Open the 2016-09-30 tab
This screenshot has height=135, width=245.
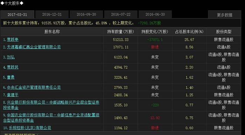point(86,15)
